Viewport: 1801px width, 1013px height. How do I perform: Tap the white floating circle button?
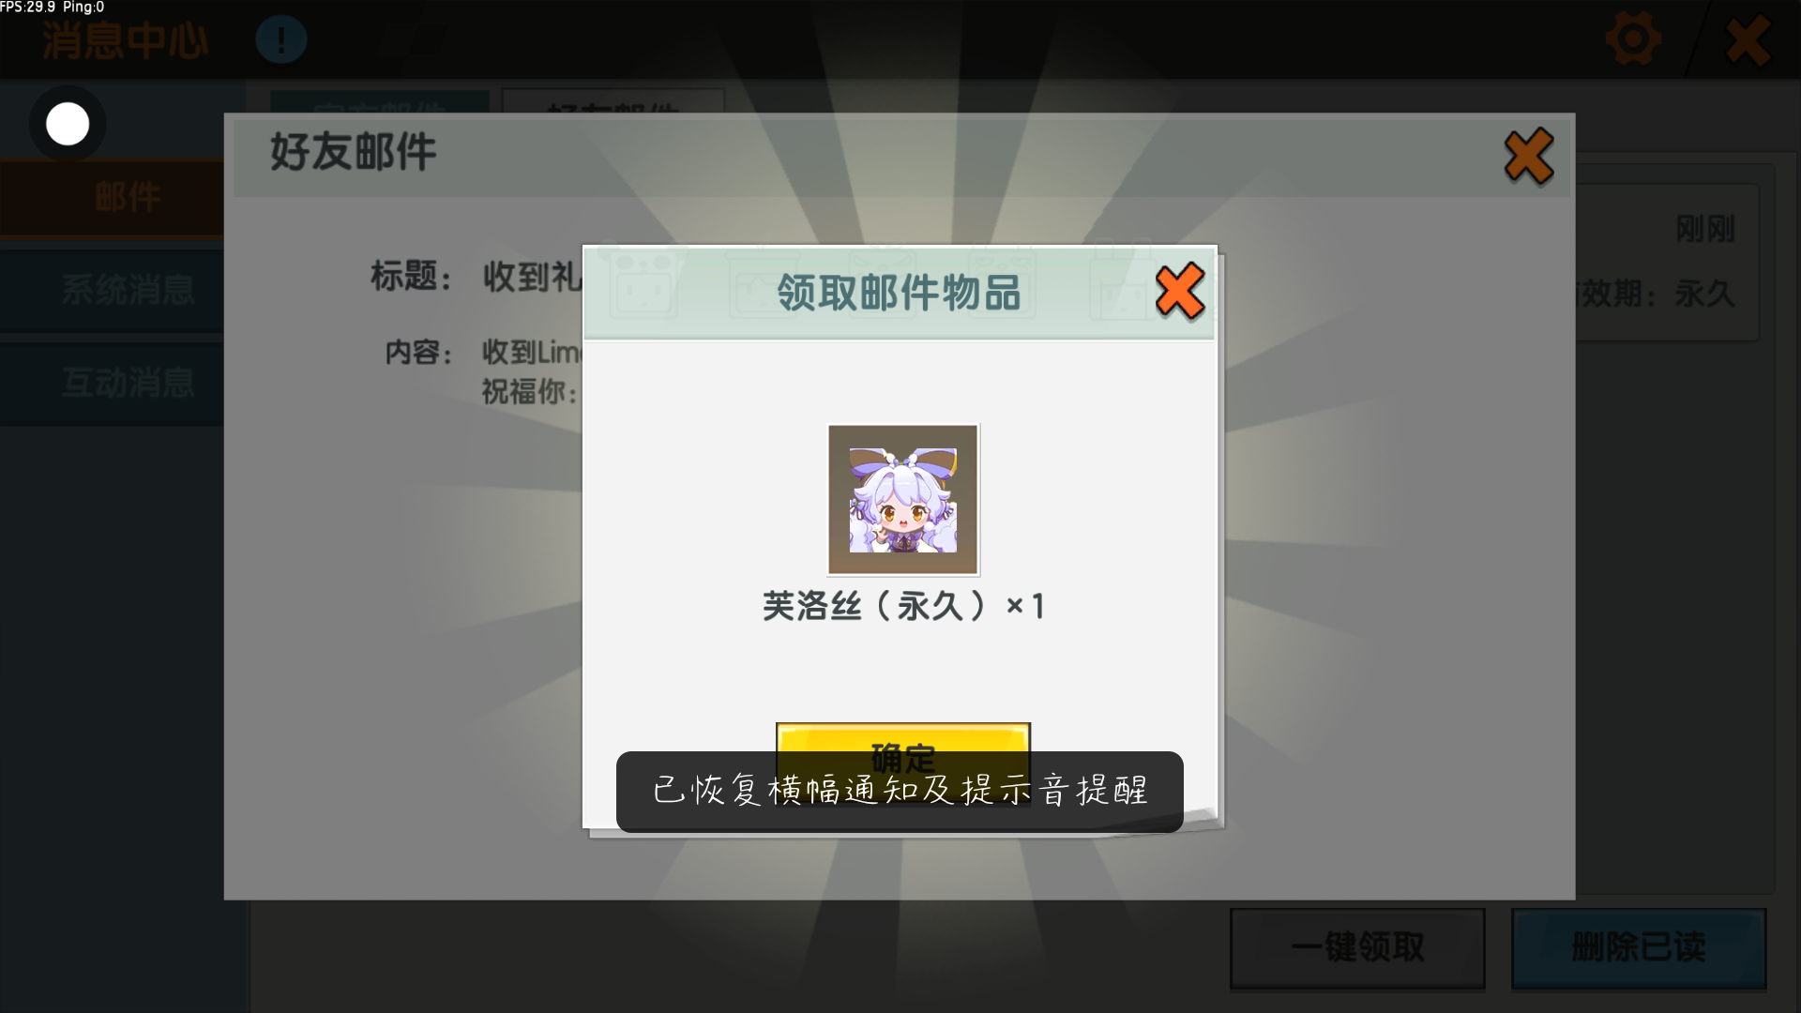[x=68, y=124]
